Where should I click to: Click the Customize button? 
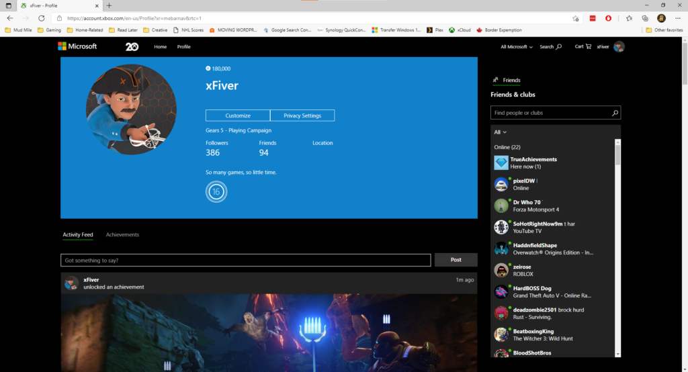point(238,115)
